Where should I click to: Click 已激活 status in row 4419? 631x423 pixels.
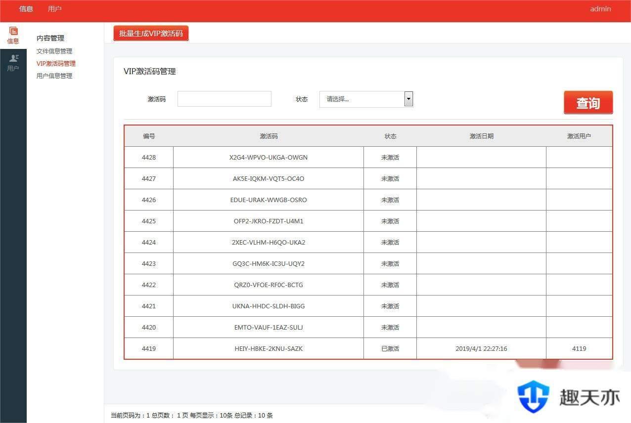pos(390,348)
